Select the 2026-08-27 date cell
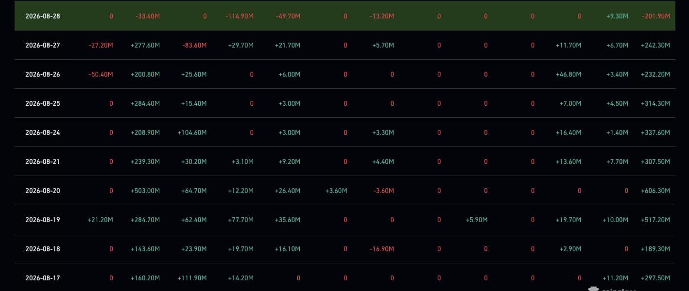 coord(43,45)
